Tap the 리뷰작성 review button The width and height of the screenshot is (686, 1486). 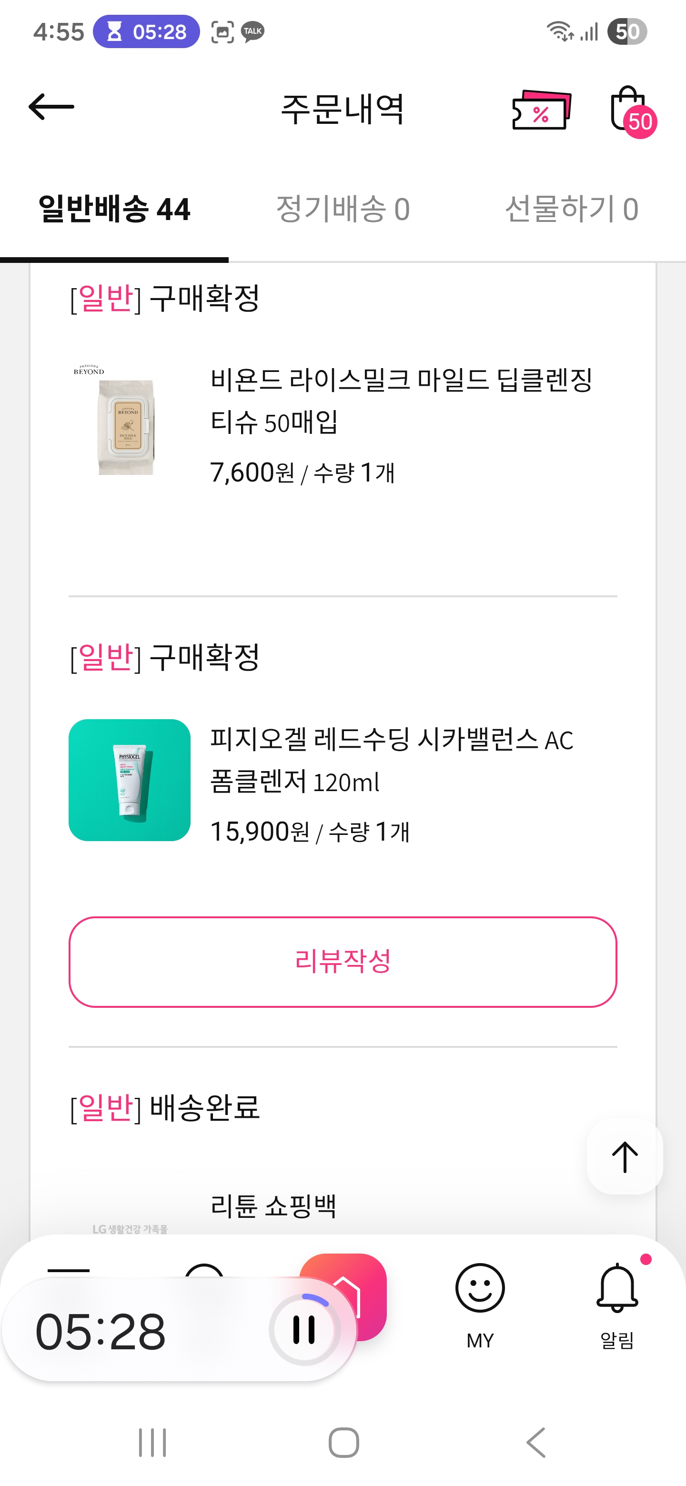[343, 962]
